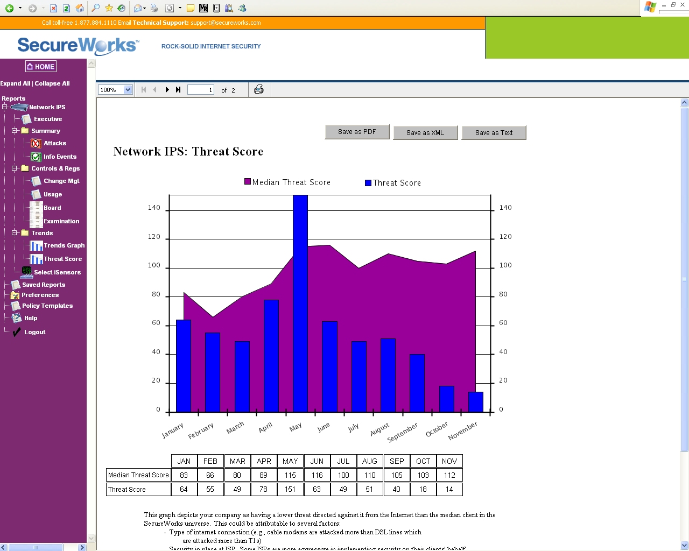Open the Mail envelope icon in browser toolbar
Screen dimensions: 689x551
point(138,8)
